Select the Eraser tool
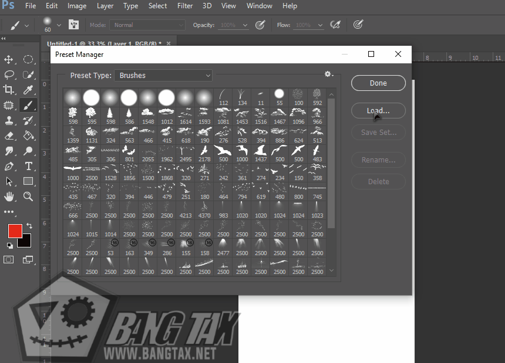The height and width of the screenshot is (363, 505). tap(9, 135)
